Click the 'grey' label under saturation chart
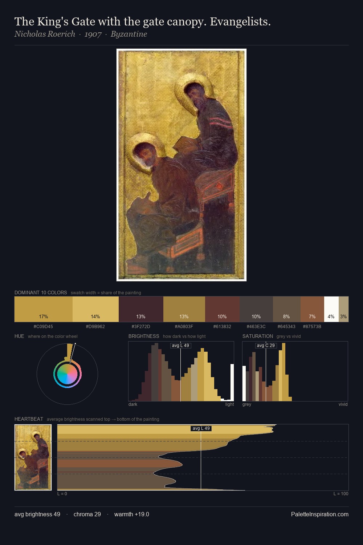 coord(247,404)
